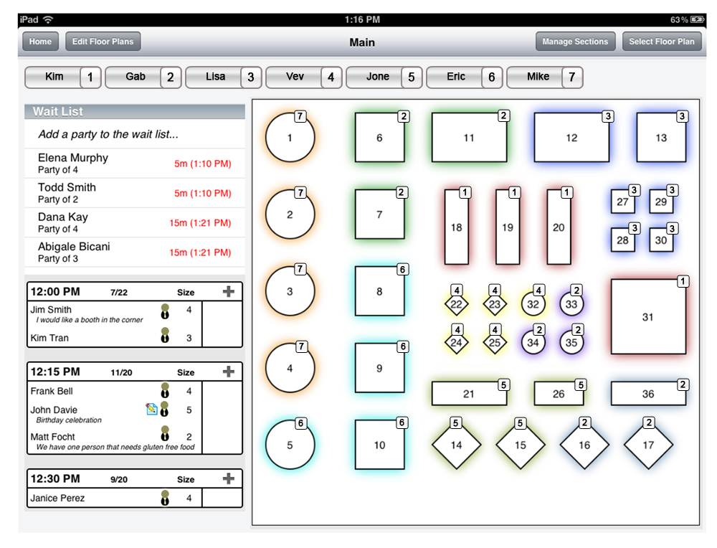Screen dimensions: 717x548
Task: Open Jim Smith reservation
Action: [x=114, y=313]
